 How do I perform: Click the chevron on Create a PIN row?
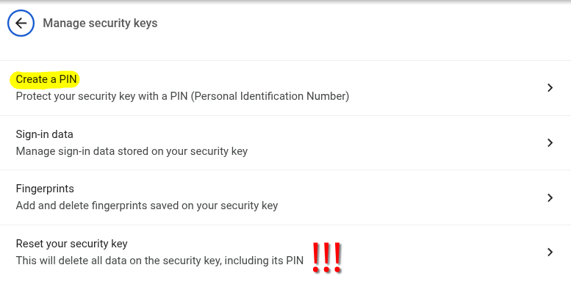pyautogui.click(x=550, y=88)
